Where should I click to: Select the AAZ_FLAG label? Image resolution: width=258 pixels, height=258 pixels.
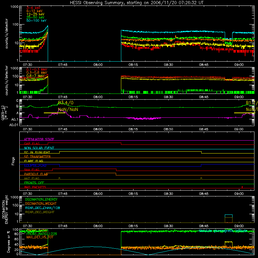[x=32, y=178]
